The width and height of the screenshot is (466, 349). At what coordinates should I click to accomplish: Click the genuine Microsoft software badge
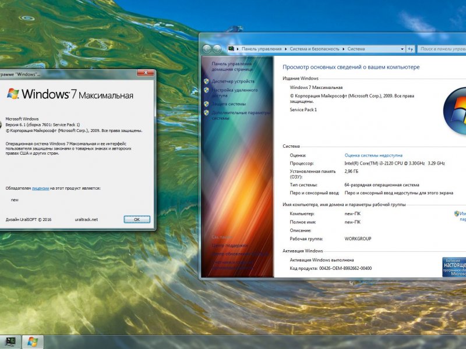[x=454, y=267]
